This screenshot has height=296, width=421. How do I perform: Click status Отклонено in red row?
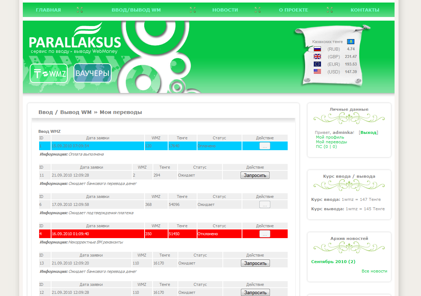click(219, 234)
